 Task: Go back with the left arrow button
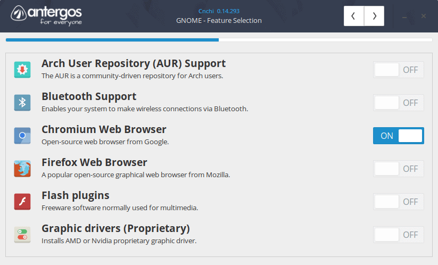tap(353, 16)
